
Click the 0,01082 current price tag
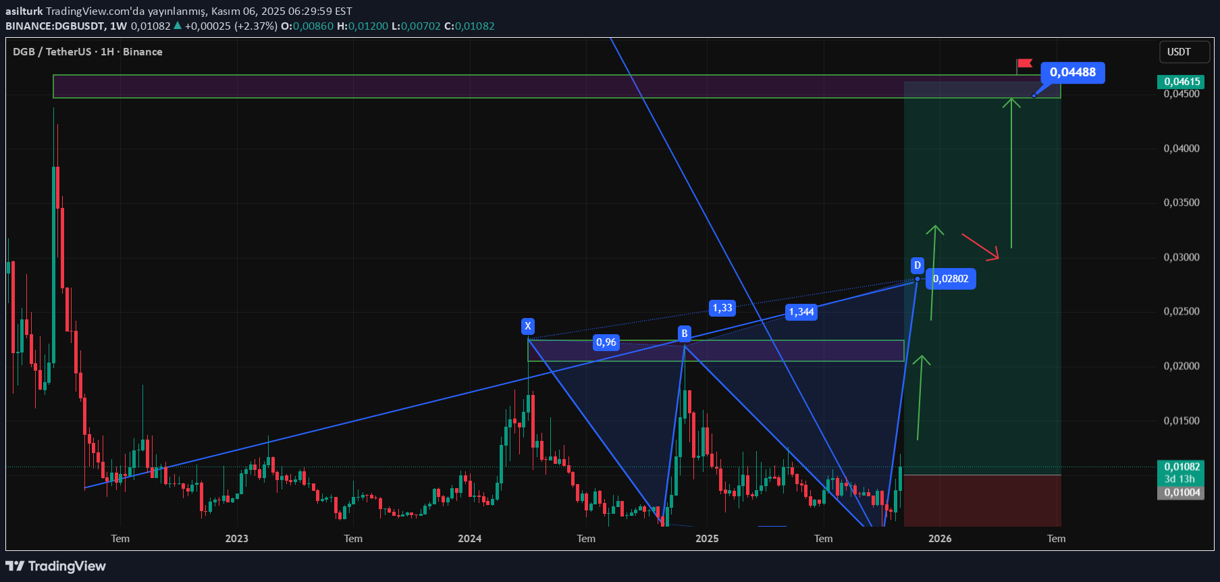(1182, 467)
